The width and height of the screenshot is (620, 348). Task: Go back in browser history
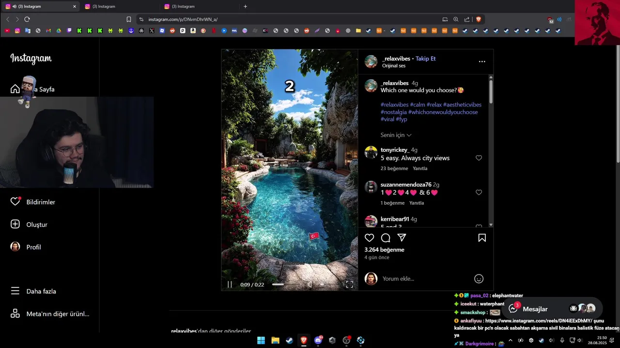click(x=7, y=19)
